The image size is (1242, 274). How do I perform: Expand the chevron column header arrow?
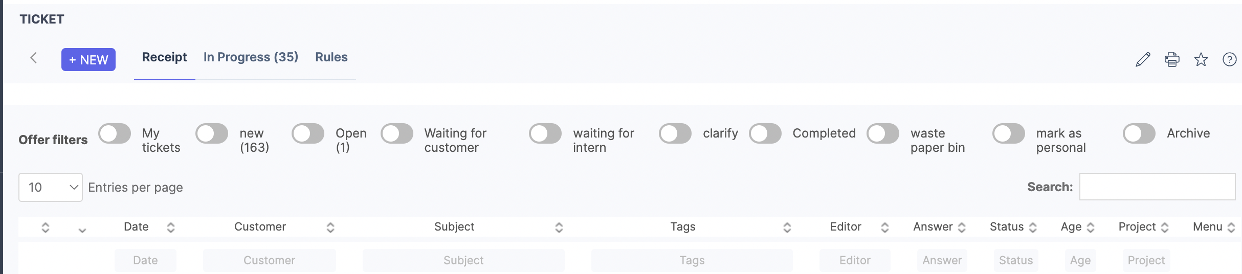(82, 231)
